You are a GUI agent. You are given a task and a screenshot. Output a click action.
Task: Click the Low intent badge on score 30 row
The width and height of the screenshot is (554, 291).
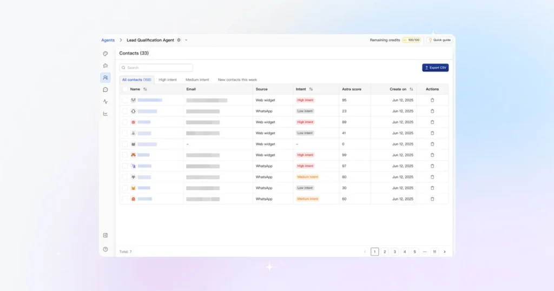tap(305, 188)
